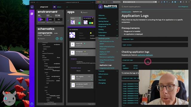Select the components schematics tab

pos(45,33)
